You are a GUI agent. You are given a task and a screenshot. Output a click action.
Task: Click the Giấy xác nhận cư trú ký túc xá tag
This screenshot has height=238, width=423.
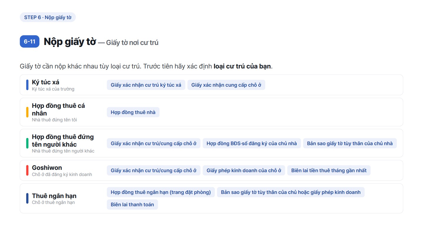pos(146,85)
